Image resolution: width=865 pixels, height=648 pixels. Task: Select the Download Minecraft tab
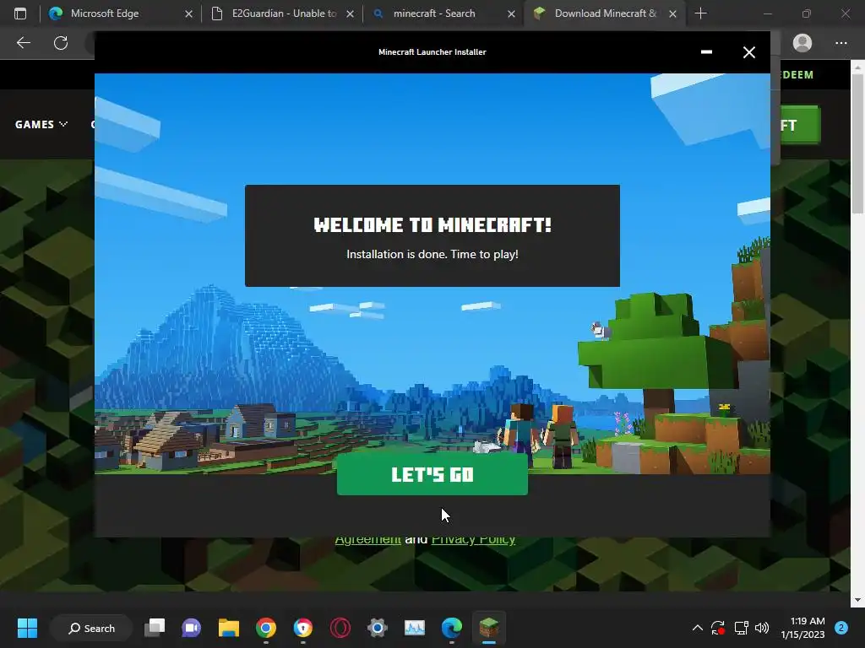point(605,13)
